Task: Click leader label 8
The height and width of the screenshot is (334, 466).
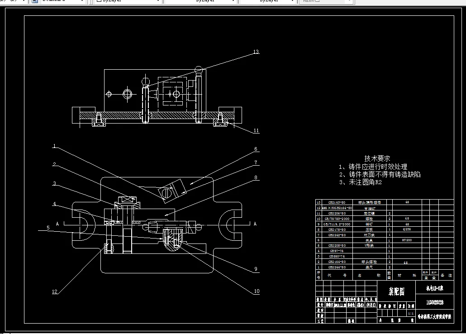Action: tap(256, 177)
